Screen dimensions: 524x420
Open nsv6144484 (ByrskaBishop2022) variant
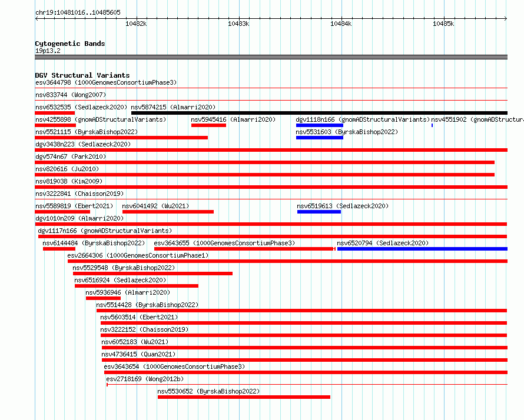[x=94, y=243]
